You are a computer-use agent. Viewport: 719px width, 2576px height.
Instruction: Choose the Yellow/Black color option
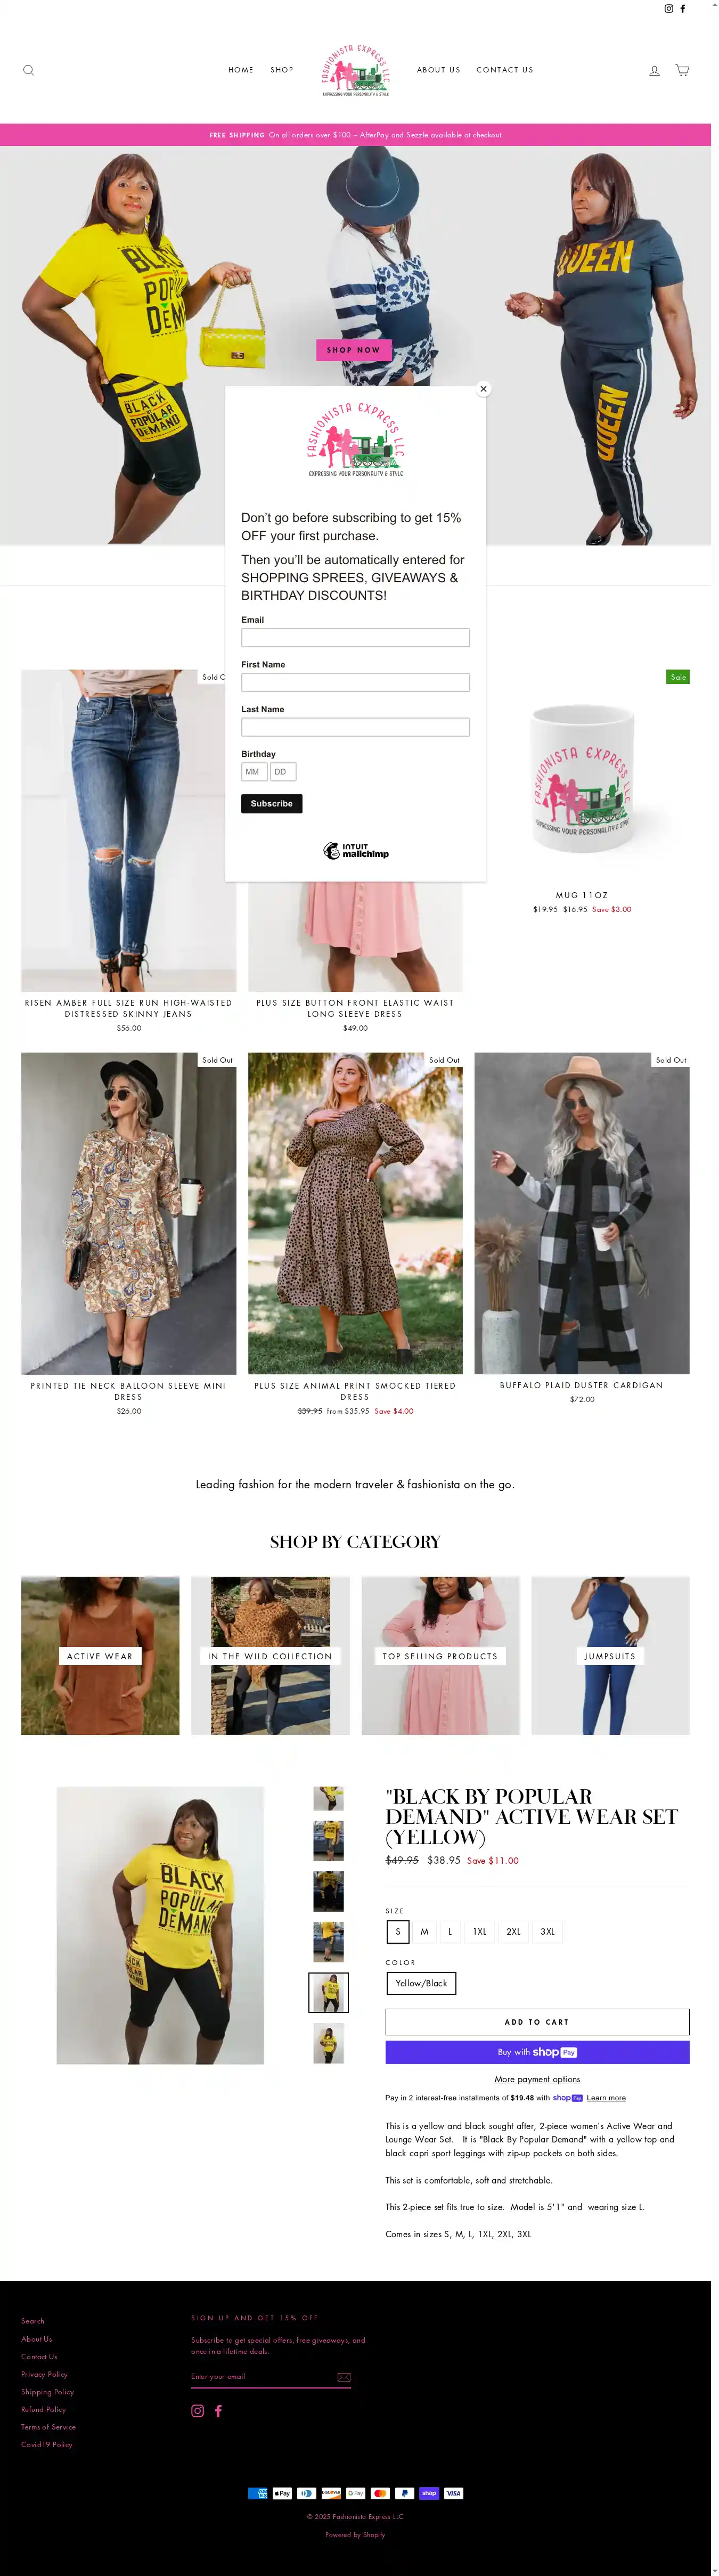(x=421, y=1983)
